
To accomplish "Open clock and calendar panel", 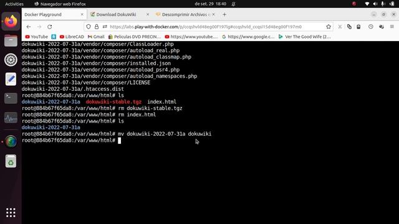I will (211, 4).
